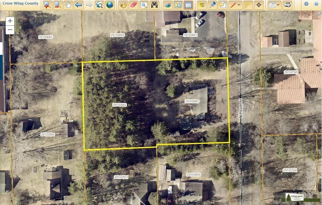The width and height of the screenshot is (322, 205).
Task: Click the plus zoom in button
Action: tap(10, 21)
